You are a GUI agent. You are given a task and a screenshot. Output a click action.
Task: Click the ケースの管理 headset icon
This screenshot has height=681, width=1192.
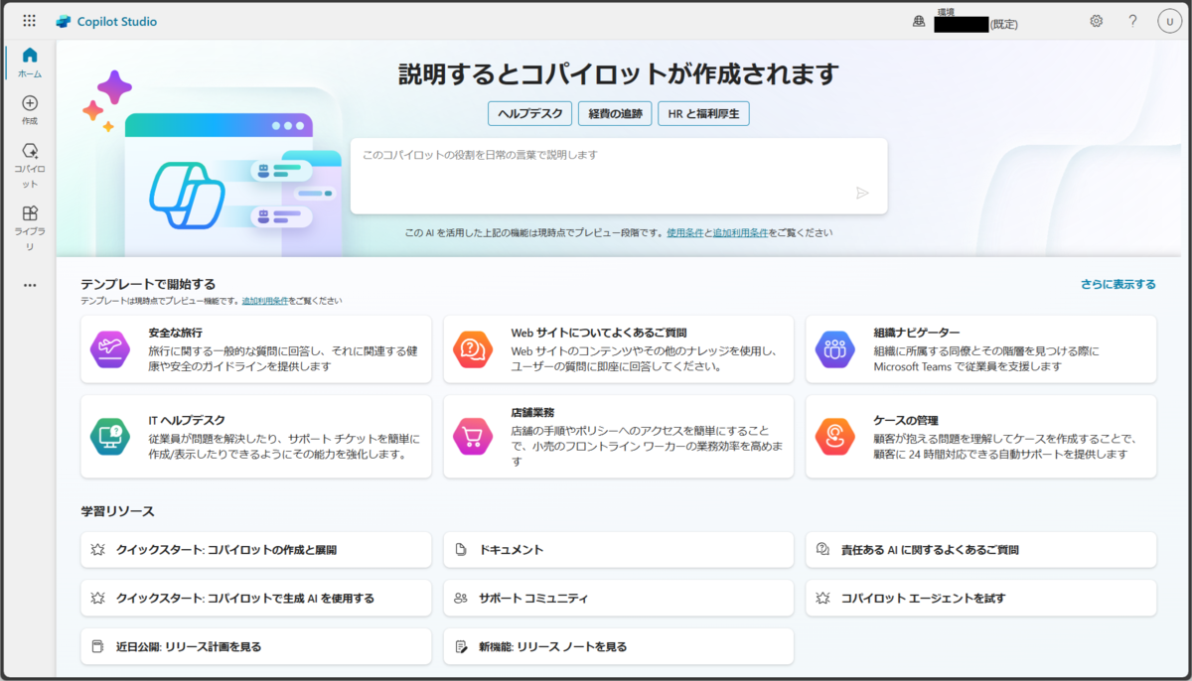point(834,436)
